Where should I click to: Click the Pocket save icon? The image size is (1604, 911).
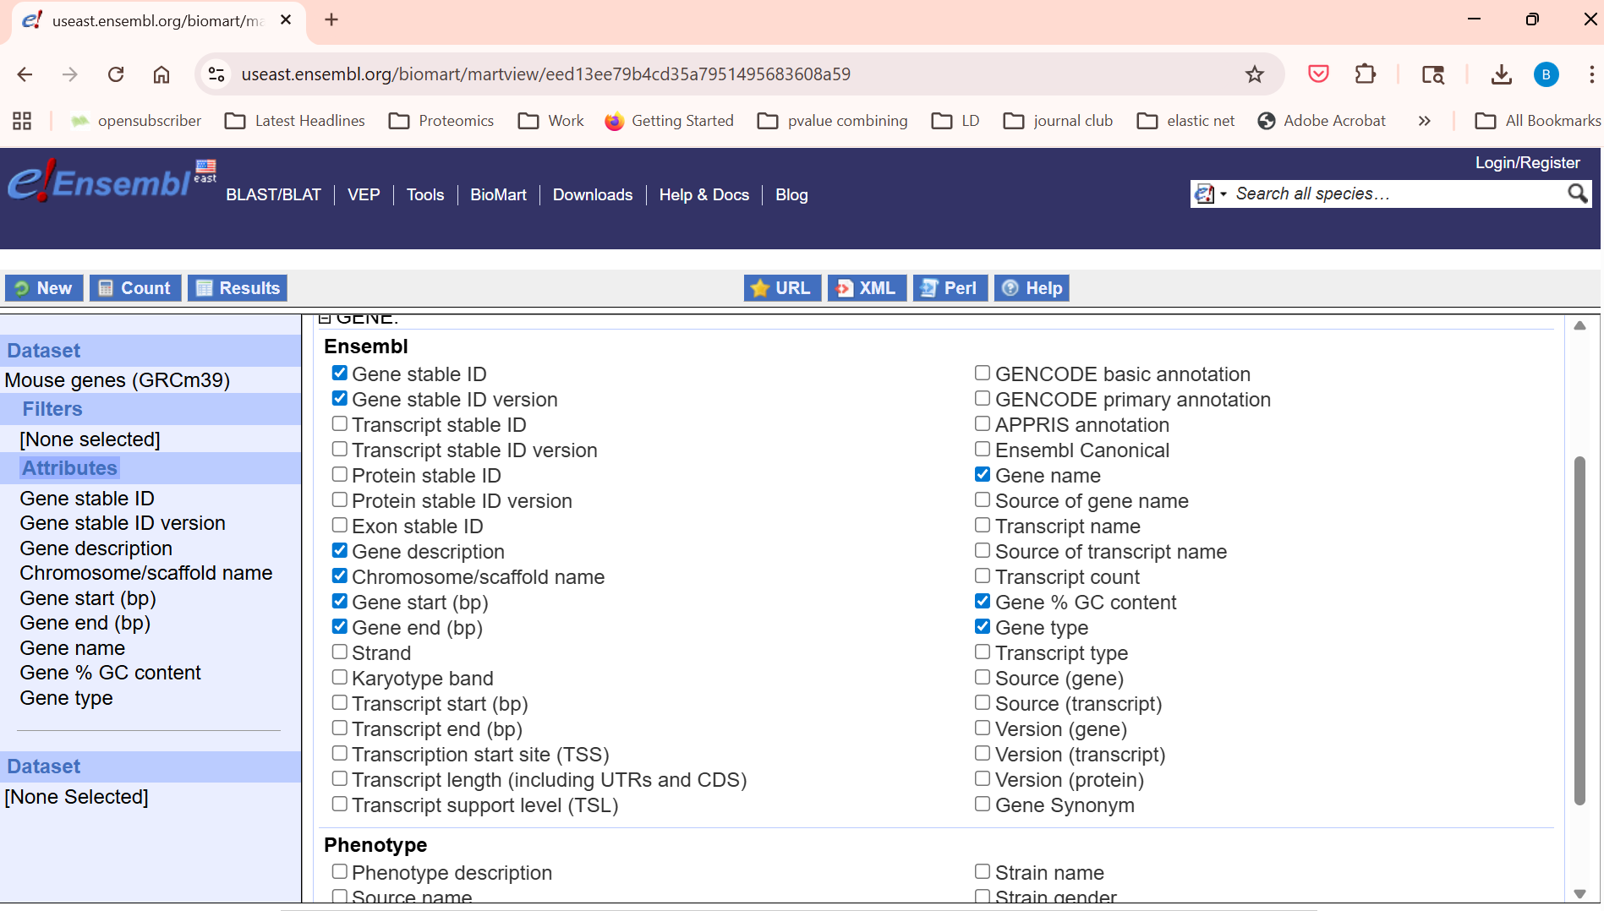click(1318, 74)
